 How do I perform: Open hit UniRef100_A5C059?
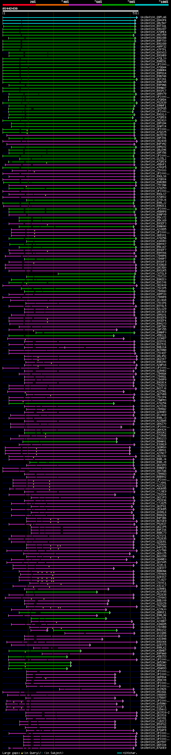click(x=153, y=35)
